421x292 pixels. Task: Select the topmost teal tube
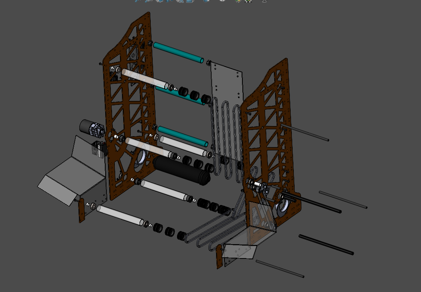(178, 53)
